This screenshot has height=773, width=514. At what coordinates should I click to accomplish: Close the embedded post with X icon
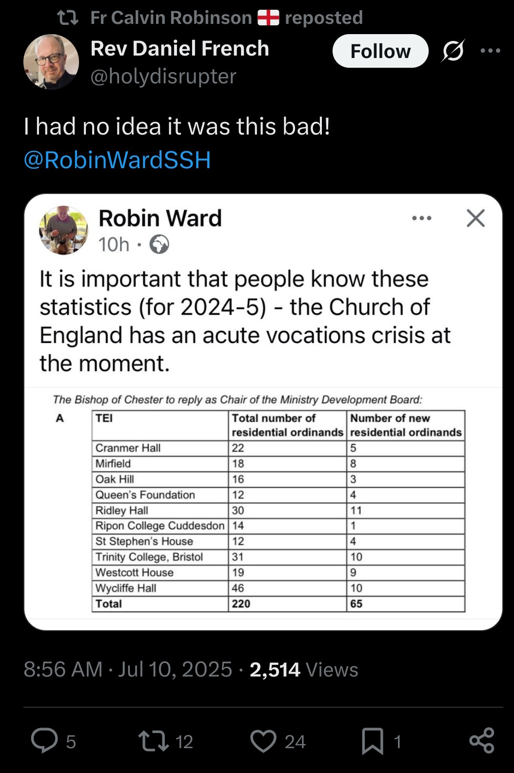point(475,218)
